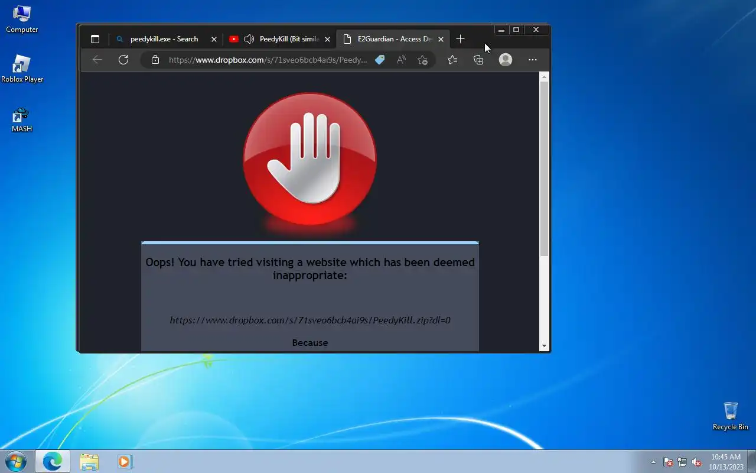The image size is (756, 473).
Task: Open the Favorites list icon
Action: click(x=452, y=60)
